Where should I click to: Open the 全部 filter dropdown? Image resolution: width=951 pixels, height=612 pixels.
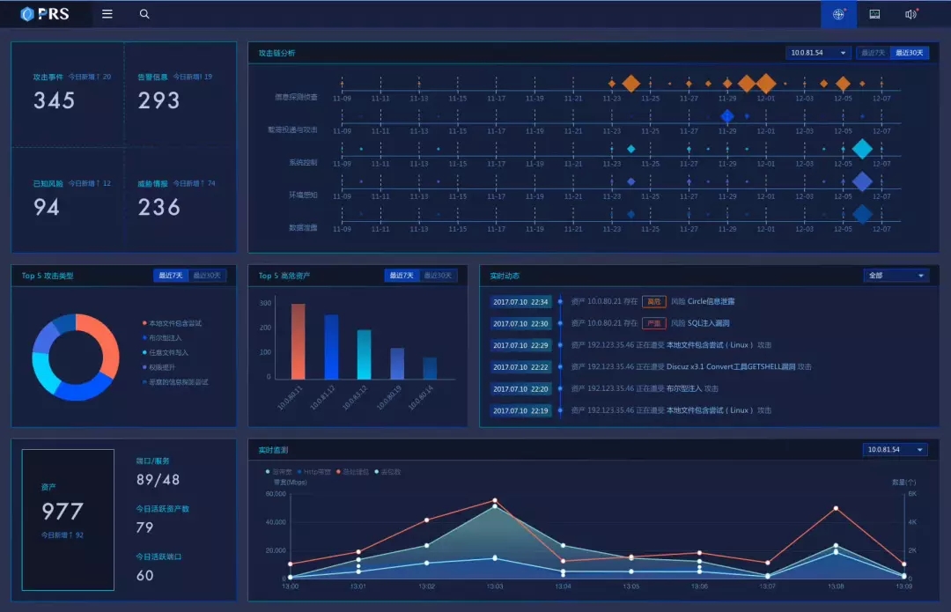click(x=896, y=276)
